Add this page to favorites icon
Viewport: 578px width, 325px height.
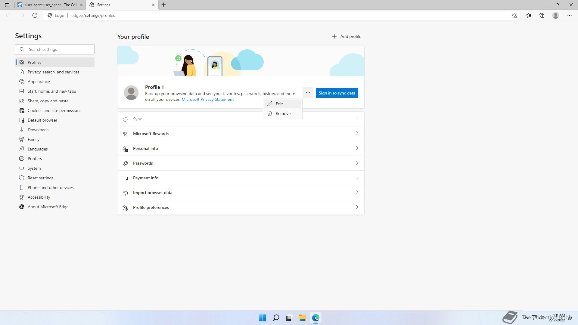[x=514, y=15]
